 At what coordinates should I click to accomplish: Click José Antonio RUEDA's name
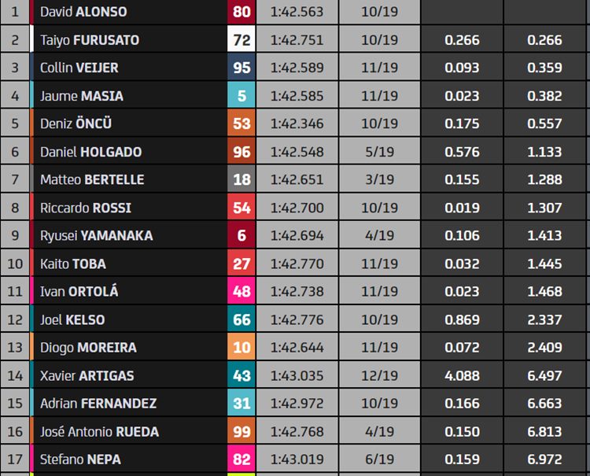point(99,432)
